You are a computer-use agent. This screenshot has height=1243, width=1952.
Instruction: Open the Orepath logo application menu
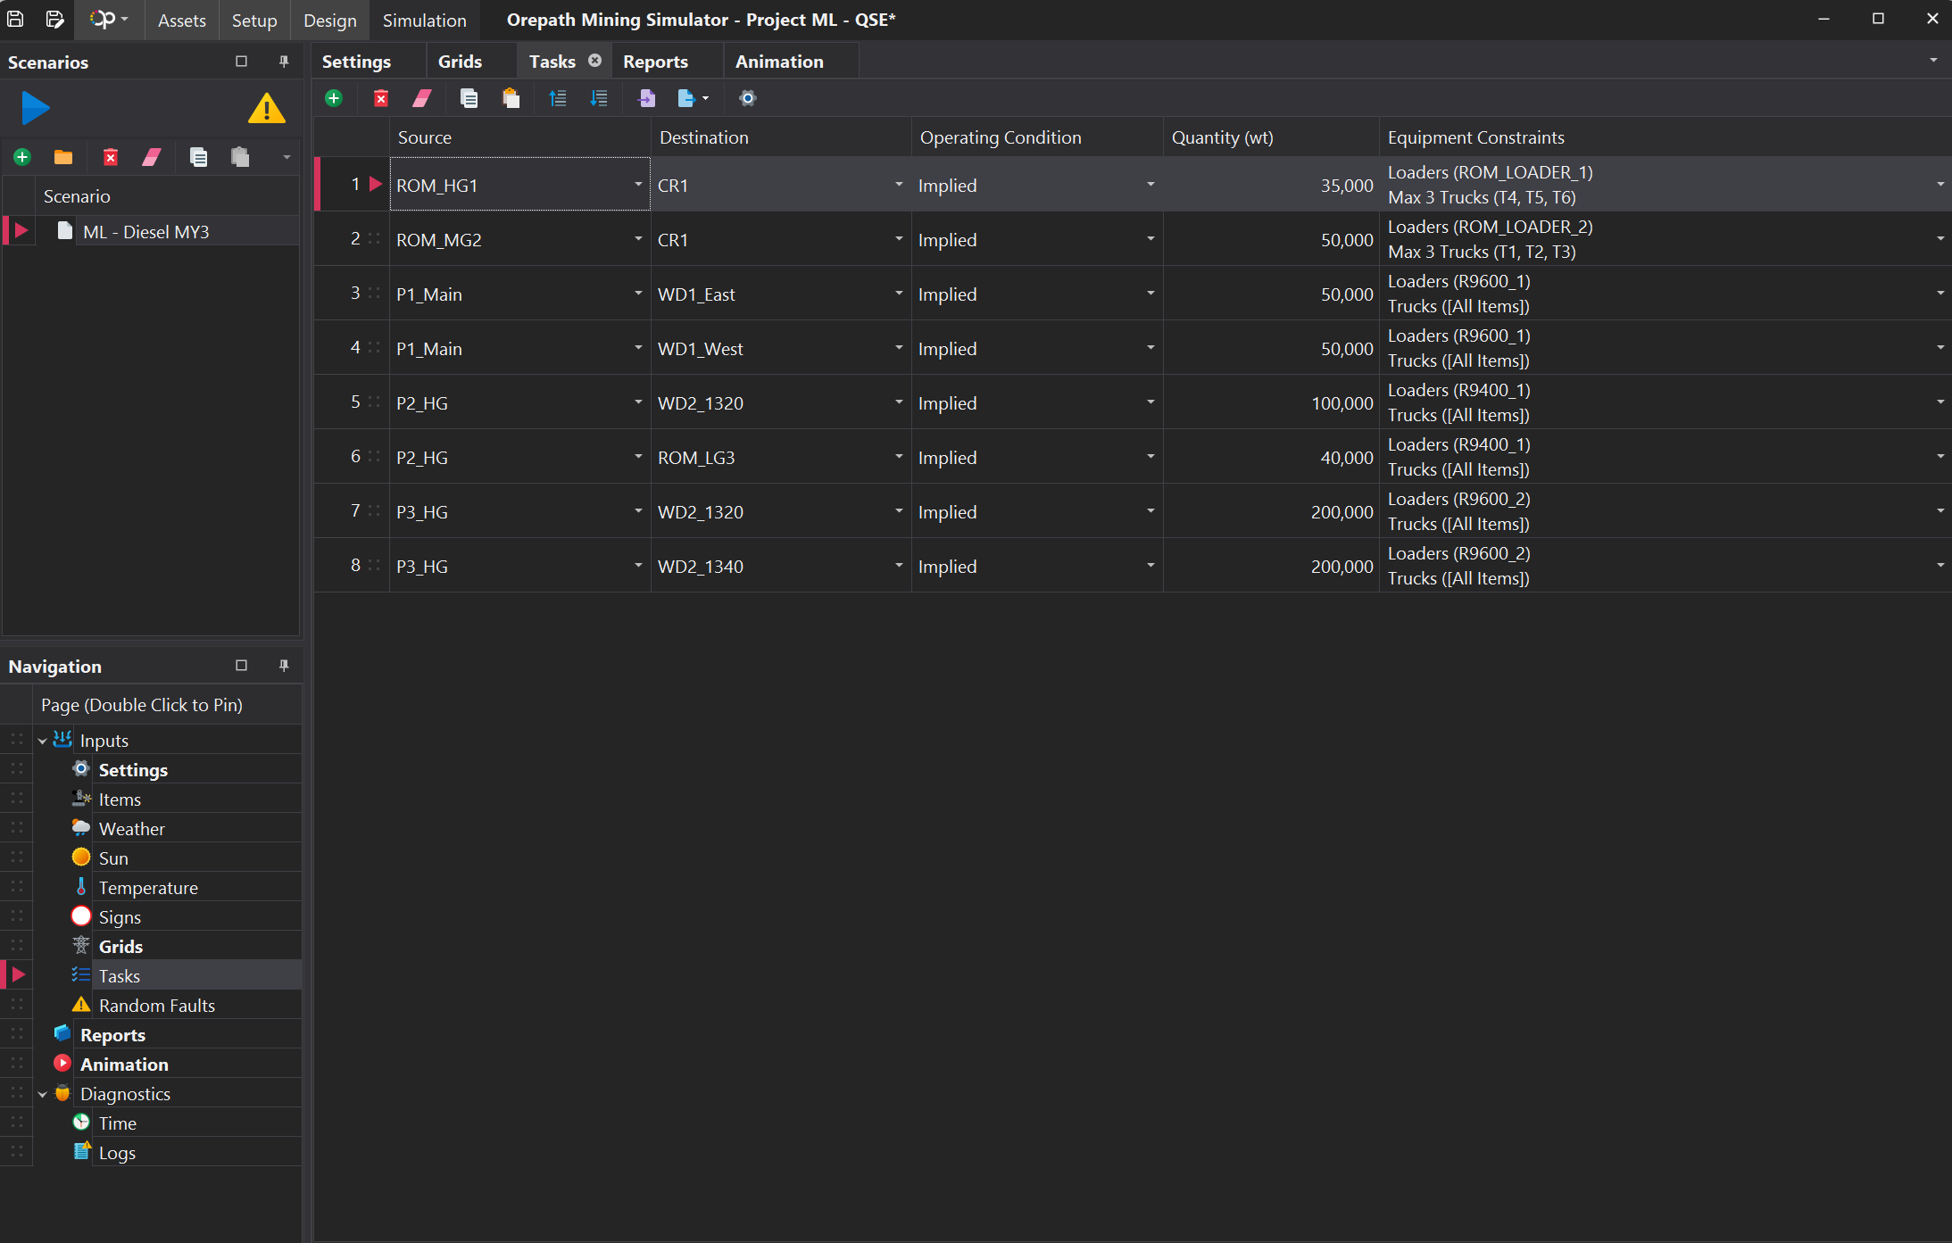(109, 19)
